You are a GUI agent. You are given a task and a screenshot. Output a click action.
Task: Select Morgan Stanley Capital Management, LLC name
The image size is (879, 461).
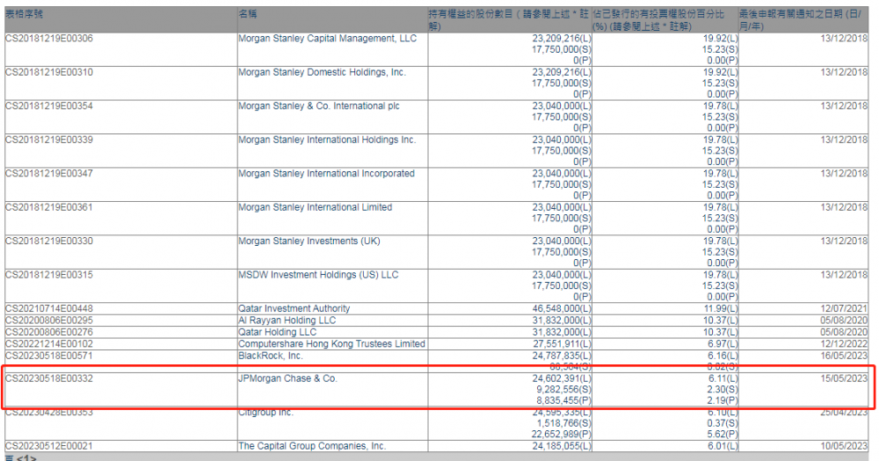(327, 39)
